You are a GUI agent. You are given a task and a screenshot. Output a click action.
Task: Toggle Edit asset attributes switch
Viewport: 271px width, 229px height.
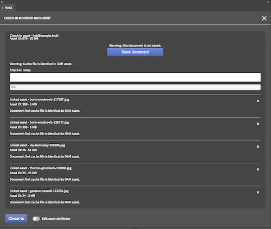tap(36, 219)
